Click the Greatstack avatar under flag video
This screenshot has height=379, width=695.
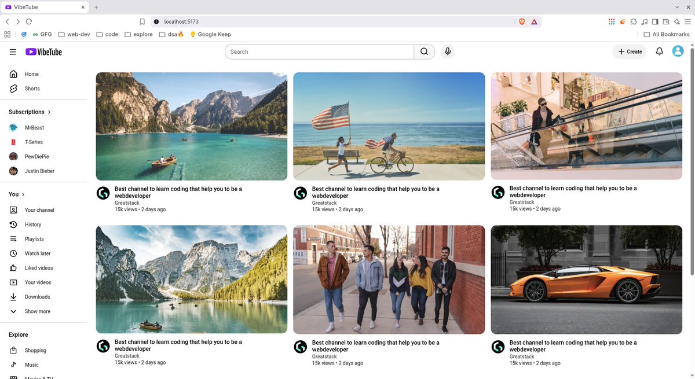click(x=300, y=193)
